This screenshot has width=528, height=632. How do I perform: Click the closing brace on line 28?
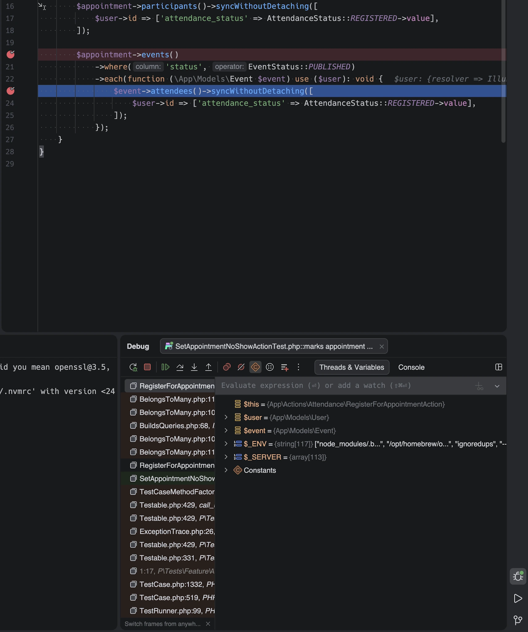[41, 152]
